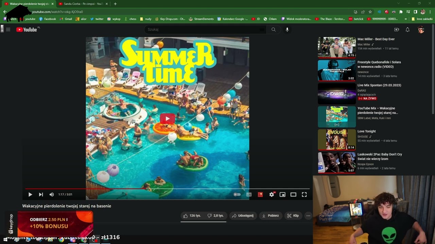Select the Wakacyjne pierdolenie browser tab
Screen dimensions: 435x244
29,4
